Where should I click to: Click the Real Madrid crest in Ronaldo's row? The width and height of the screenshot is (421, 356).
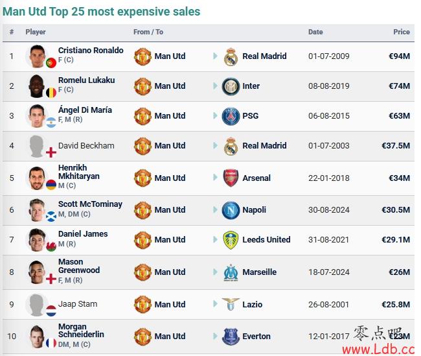point(231,56)
